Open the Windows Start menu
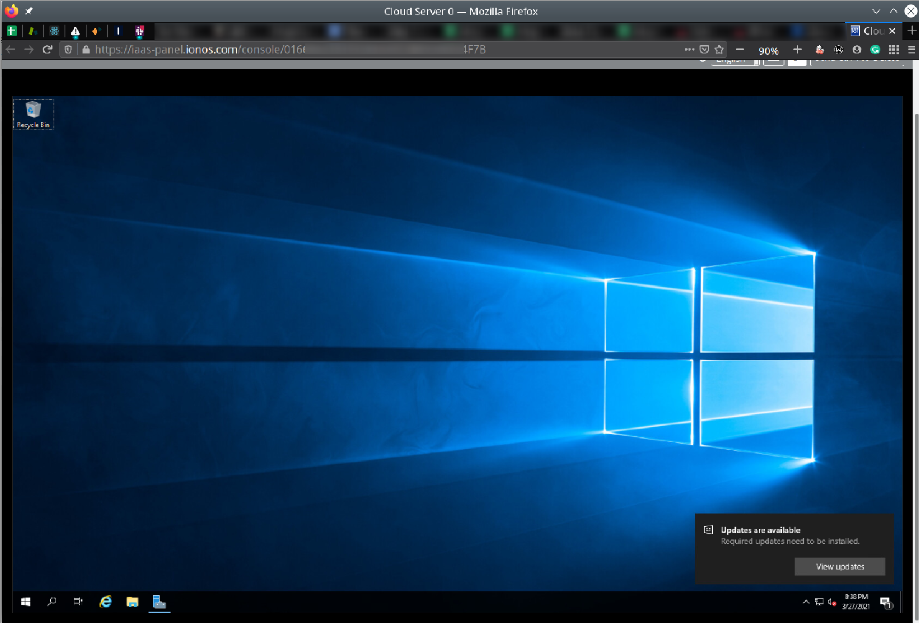The image size is (919, 623). [x=25, y=602]
